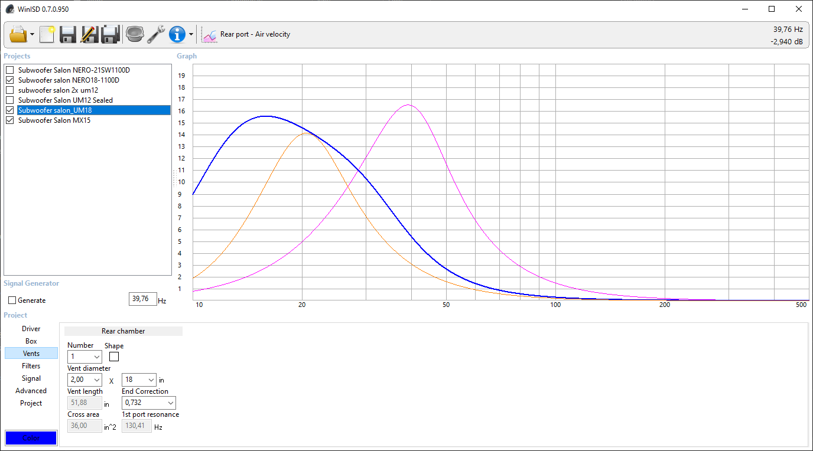Click the cursor readout -2,940 dB
The width and height of the screenshot is (813, 451).
coord(786,42)
